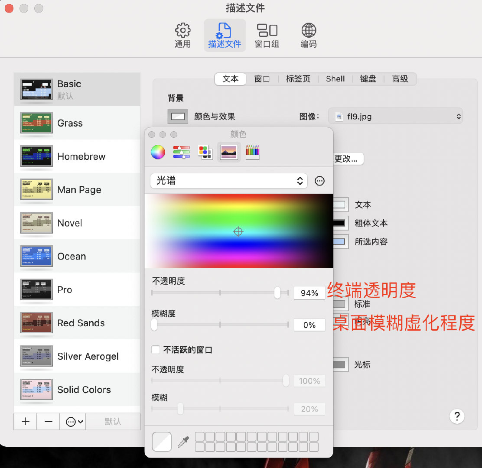
Task: Switch to the 窗口 tab
Action: 262,79
